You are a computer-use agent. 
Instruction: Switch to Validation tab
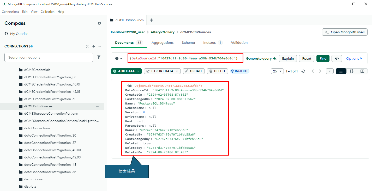239,42
